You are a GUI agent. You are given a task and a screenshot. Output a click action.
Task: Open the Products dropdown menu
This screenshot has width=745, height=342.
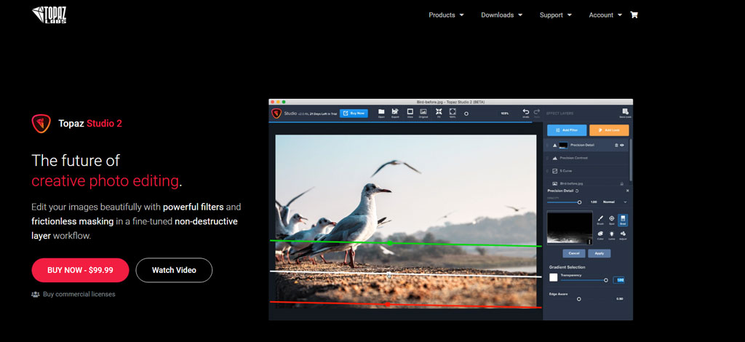pos(446,15)
